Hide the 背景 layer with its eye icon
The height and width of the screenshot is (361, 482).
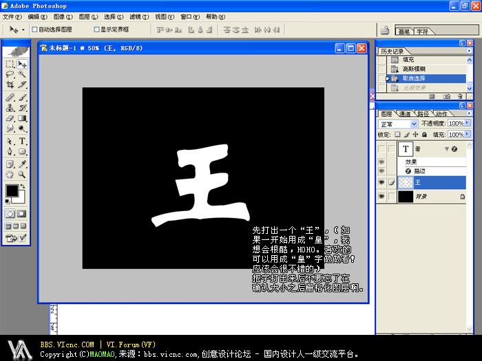pyautogui.click(x=381, y=196)
